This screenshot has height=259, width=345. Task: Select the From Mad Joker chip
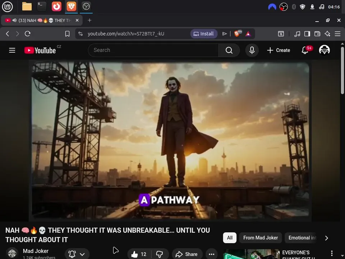(261, 238)
